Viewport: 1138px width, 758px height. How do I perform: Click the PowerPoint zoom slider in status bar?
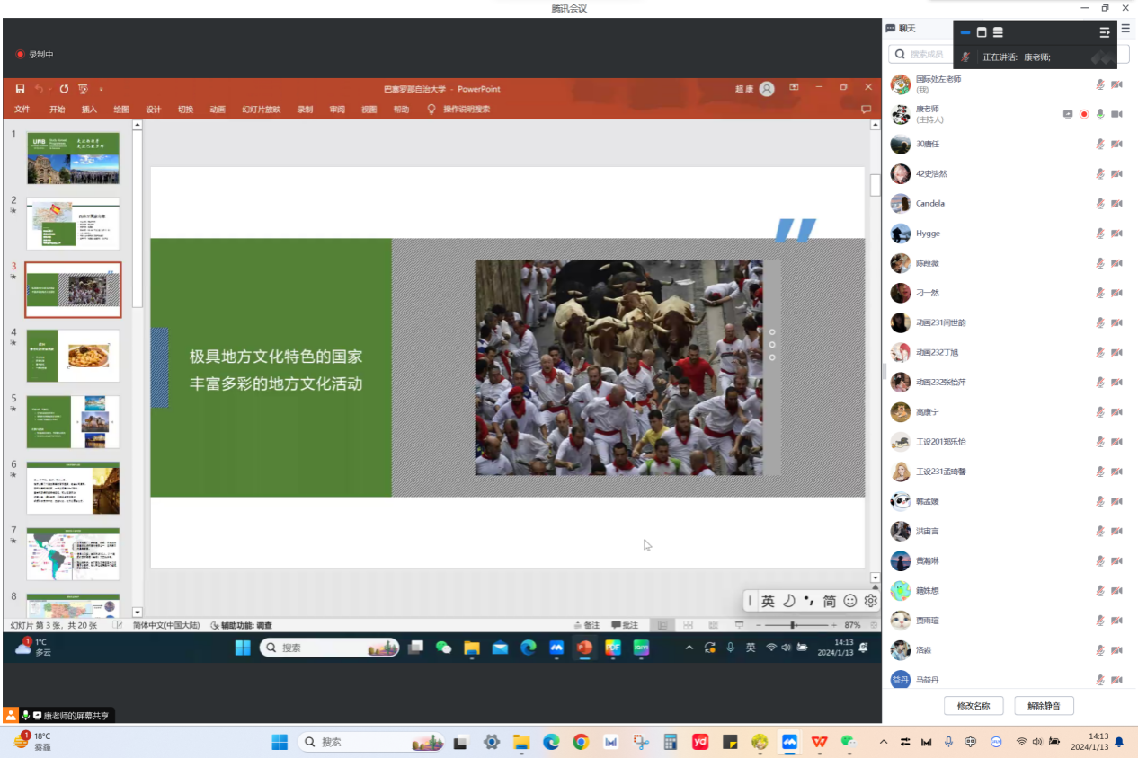click(x=792, y=625)
